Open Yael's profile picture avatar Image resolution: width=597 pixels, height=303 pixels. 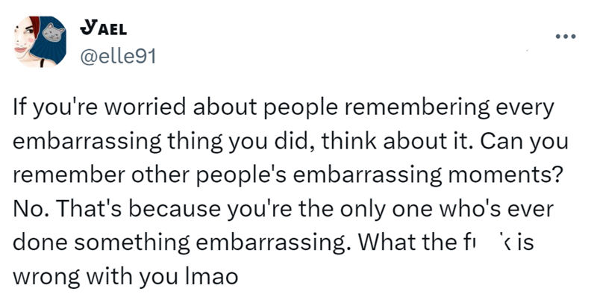pos(40,42)
